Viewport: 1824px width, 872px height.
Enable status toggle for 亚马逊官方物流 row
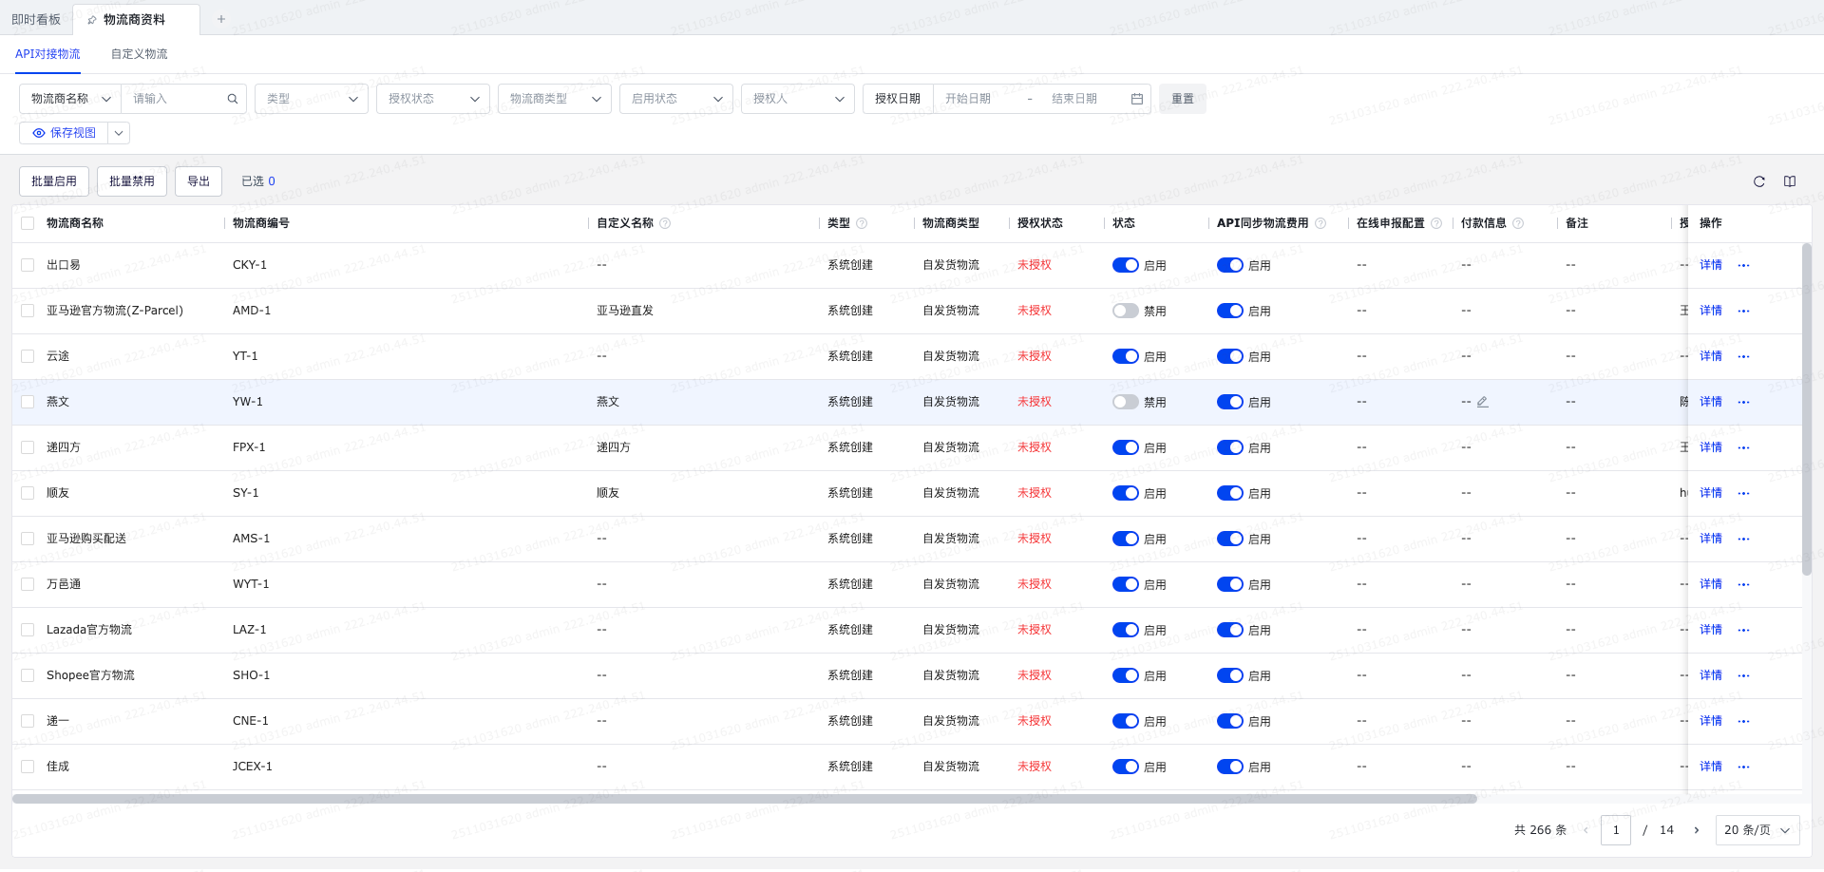click(1125, 311)
